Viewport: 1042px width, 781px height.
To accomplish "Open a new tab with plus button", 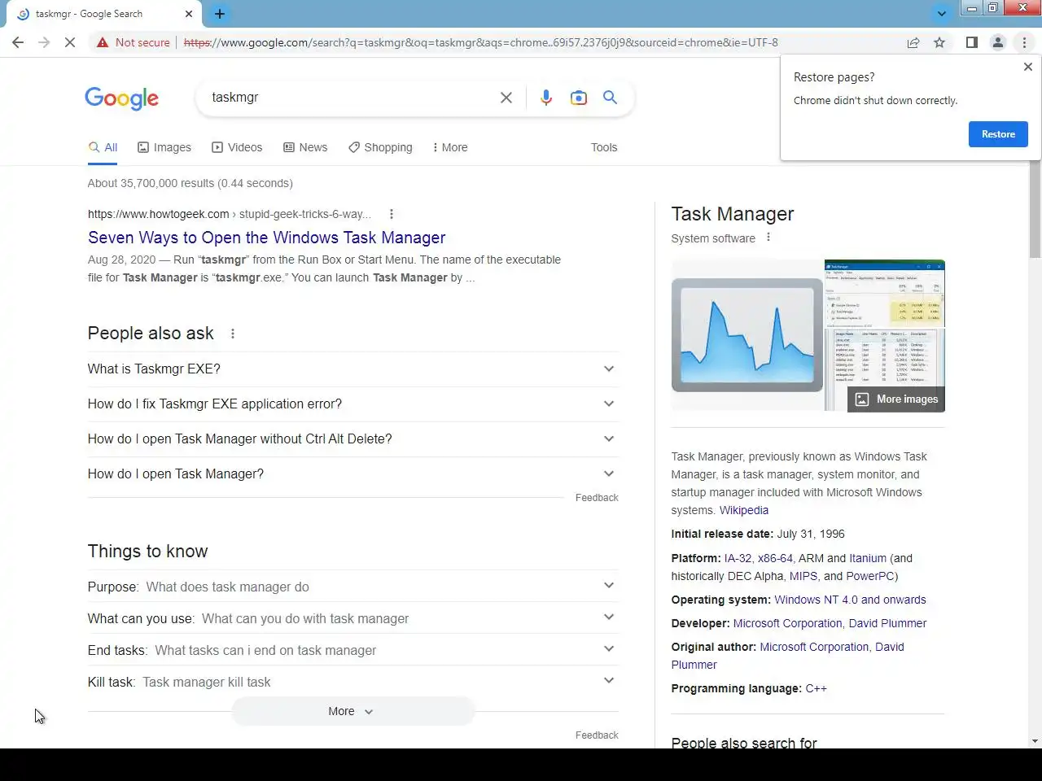I will pos(220,14).
